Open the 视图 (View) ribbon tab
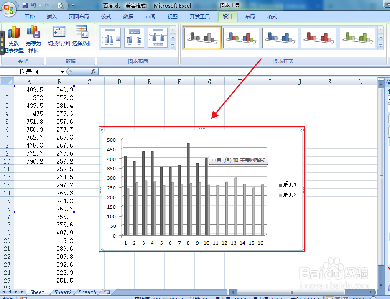Viewport: 390px width, 299px height. [172, 16]
